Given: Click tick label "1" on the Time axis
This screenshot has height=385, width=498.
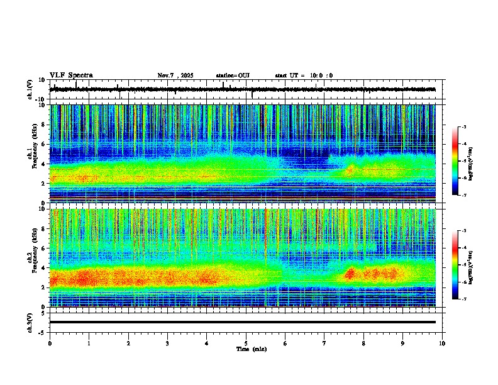Looking at the screenshot, I should pos(89,343).
